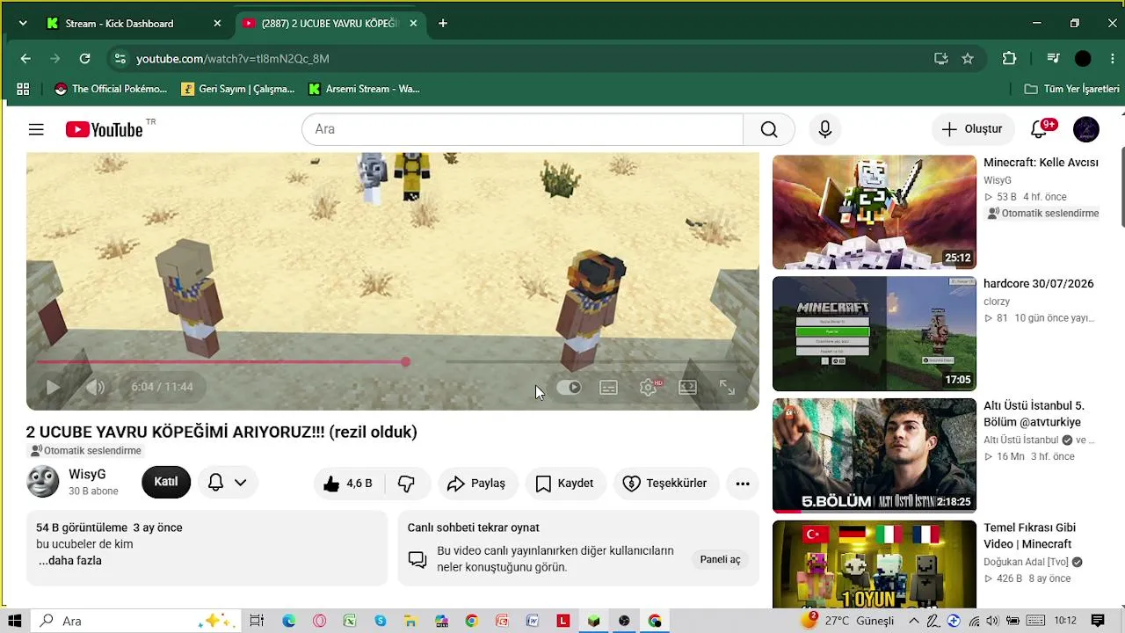Play the paused YouTube video
This screenshot has width=1125, height=633.
tap(53, 387)
